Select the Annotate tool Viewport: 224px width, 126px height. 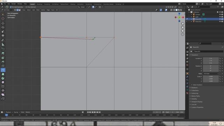pos(3,40)
